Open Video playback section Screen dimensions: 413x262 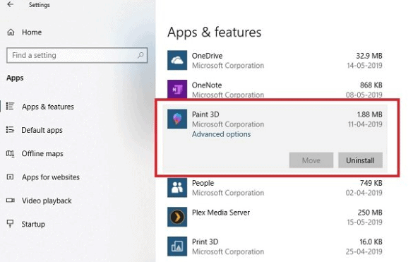[x=47, y=201]
